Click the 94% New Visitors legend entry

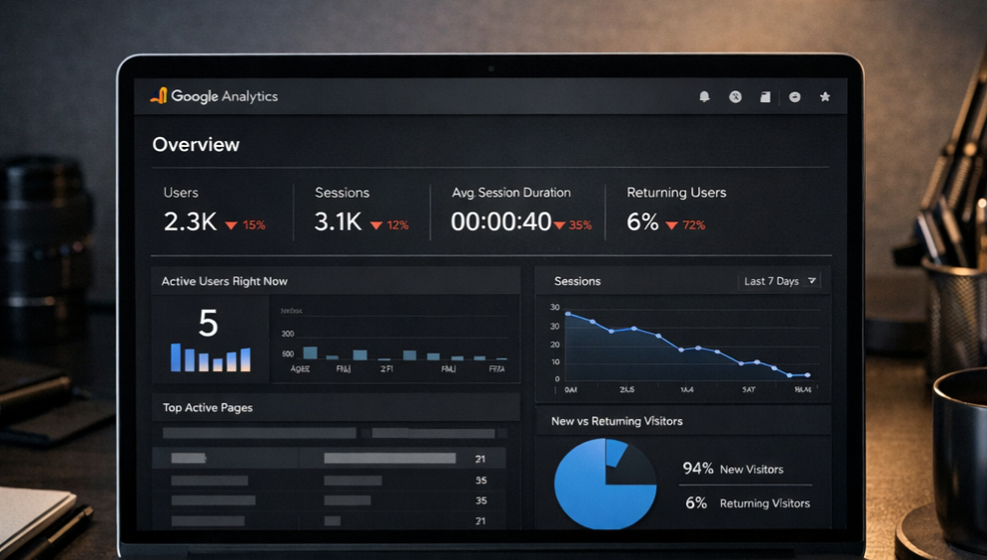[733, 469]
